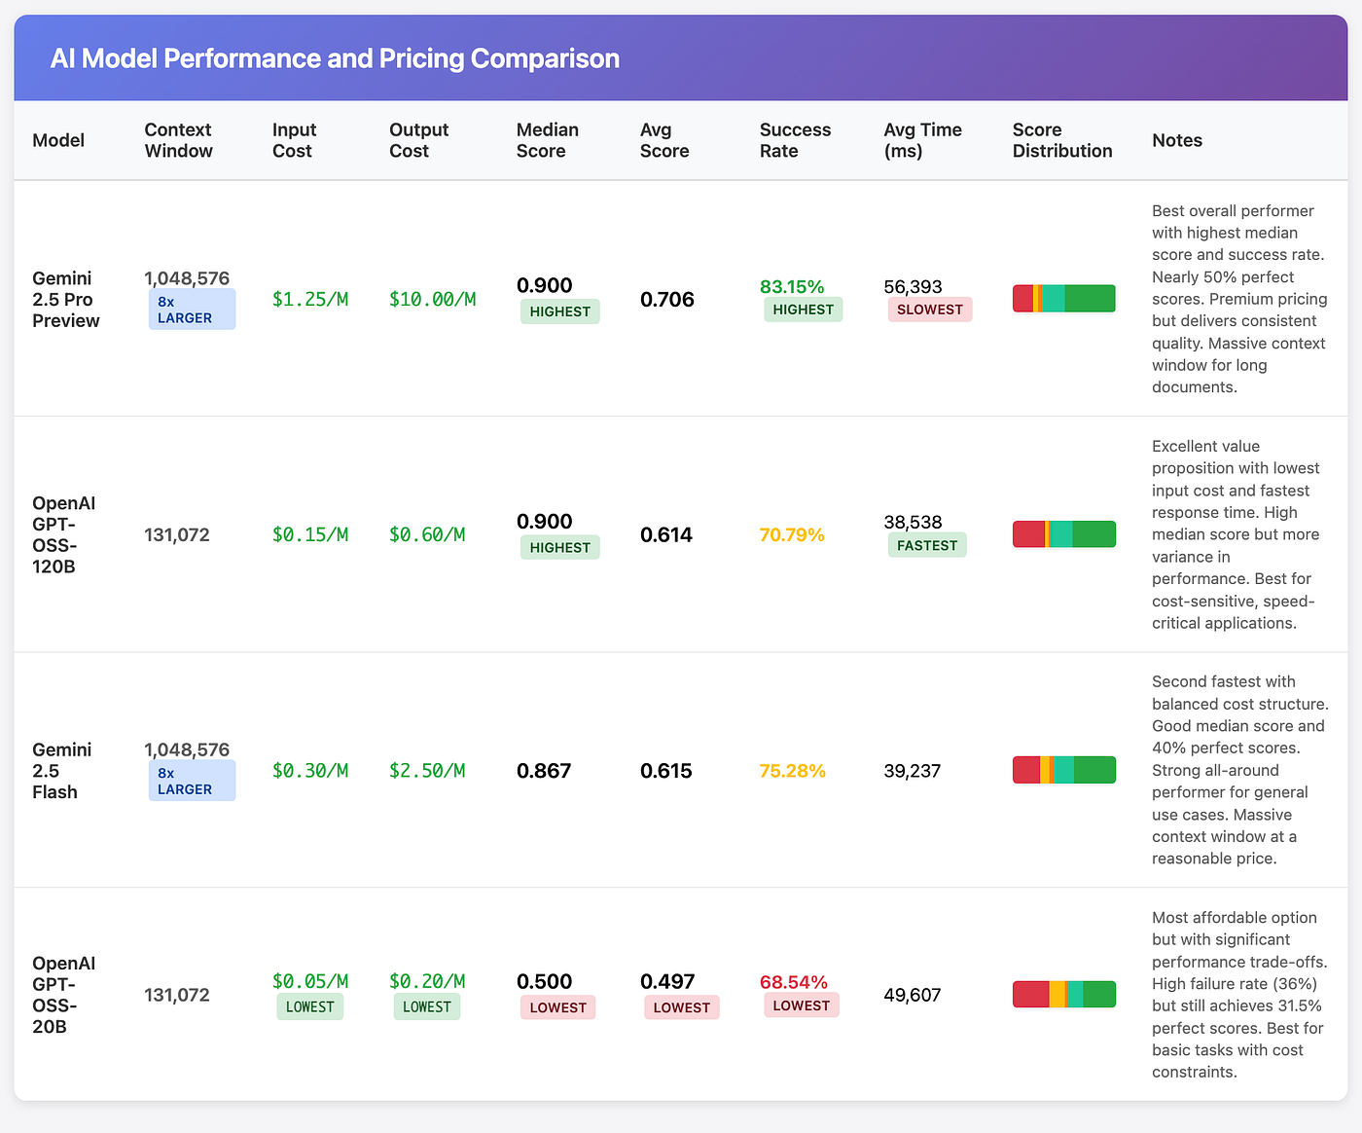Click the HIGHEST badge on the 83.15% success rate
1362x1133 pixels.
[803, 310]
